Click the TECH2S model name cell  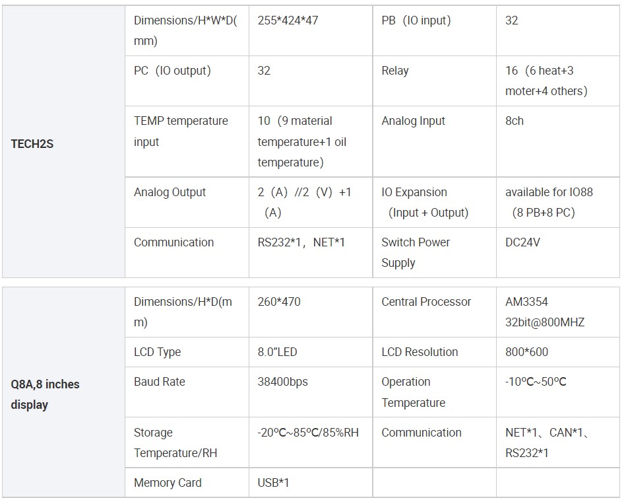[32, 143]
